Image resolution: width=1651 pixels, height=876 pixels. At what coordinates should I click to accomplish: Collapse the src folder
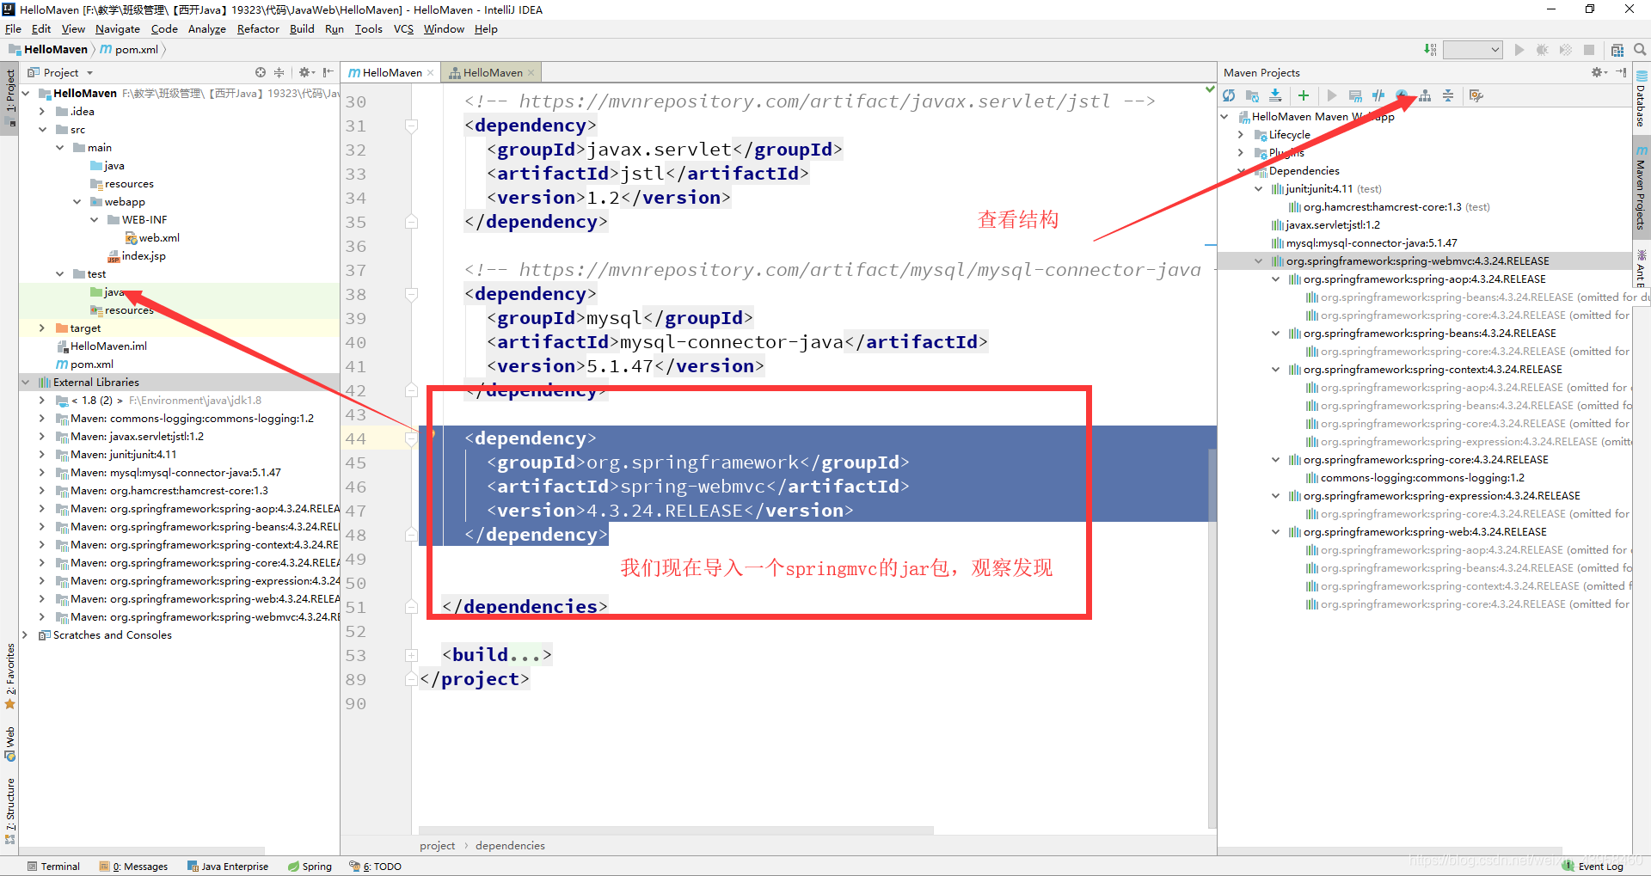coord(42,130)
